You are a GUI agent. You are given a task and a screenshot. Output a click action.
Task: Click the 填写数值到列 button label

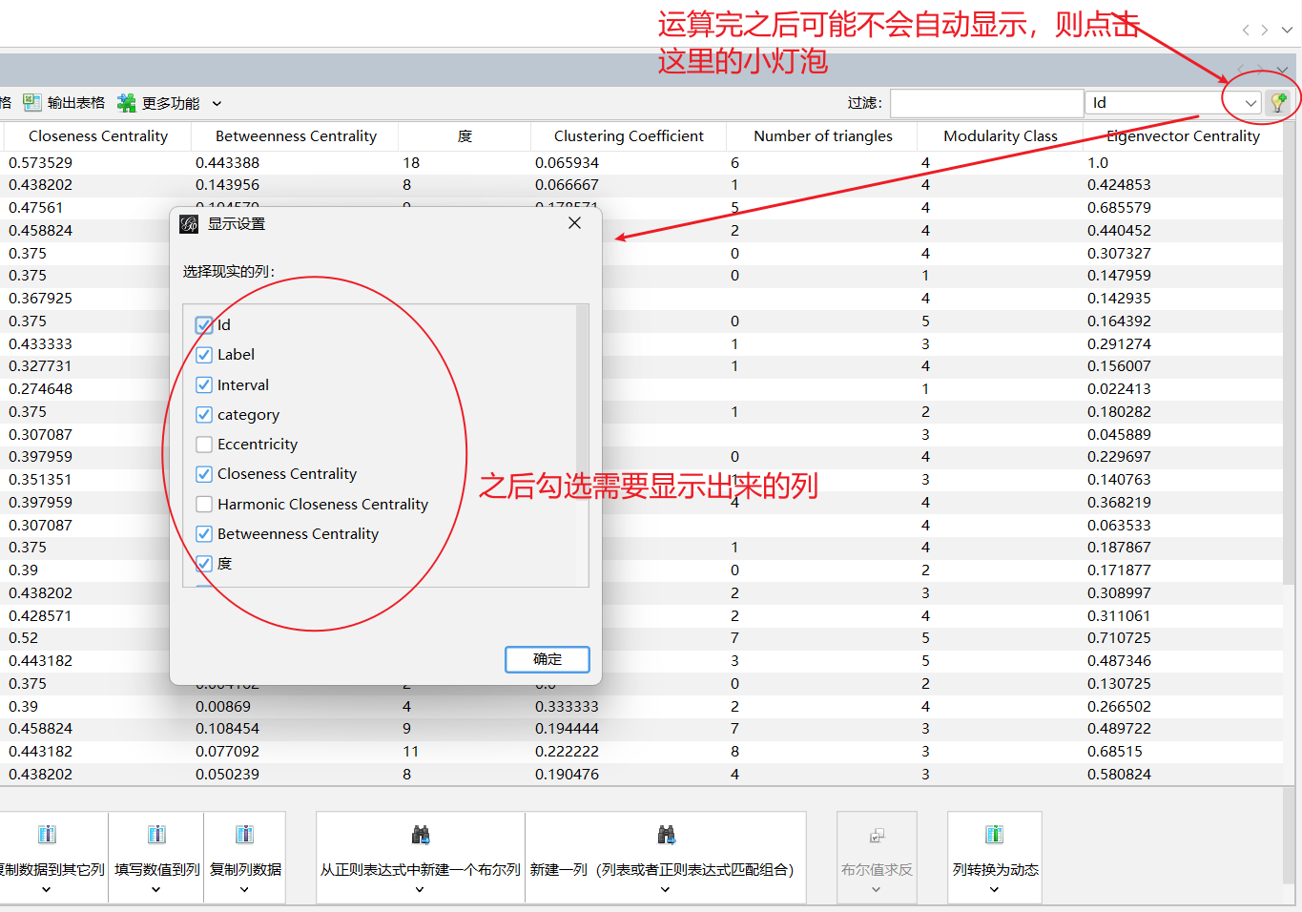pos(157,870)
